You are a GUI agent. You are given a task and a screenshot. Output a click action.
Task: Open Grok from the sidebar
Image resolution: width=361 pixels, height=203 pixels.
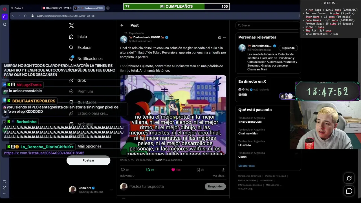[78, 80]
